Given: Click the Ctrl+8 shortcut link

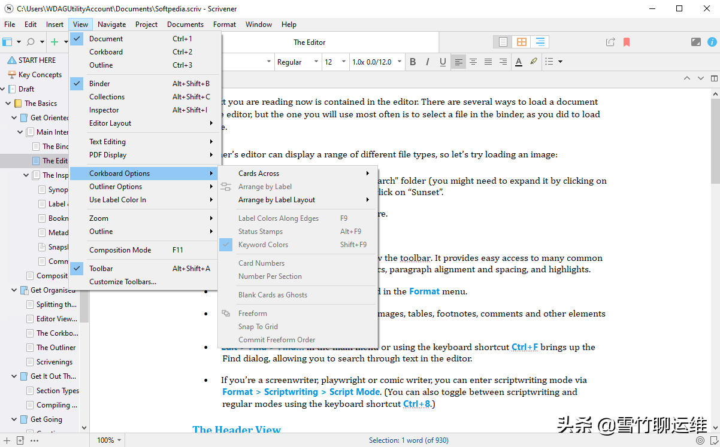Looking at the screenshot, I should [x=416, y=404].
